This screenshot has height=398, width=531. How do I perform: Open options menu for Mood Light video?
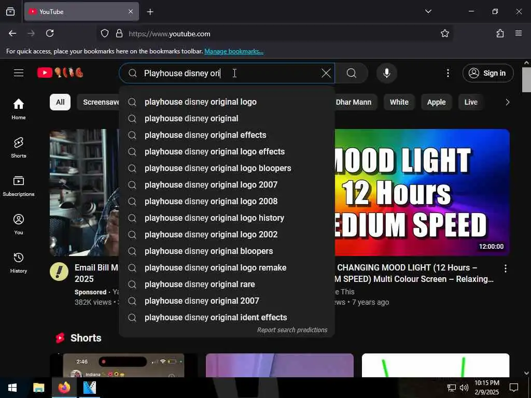(505, 268)
